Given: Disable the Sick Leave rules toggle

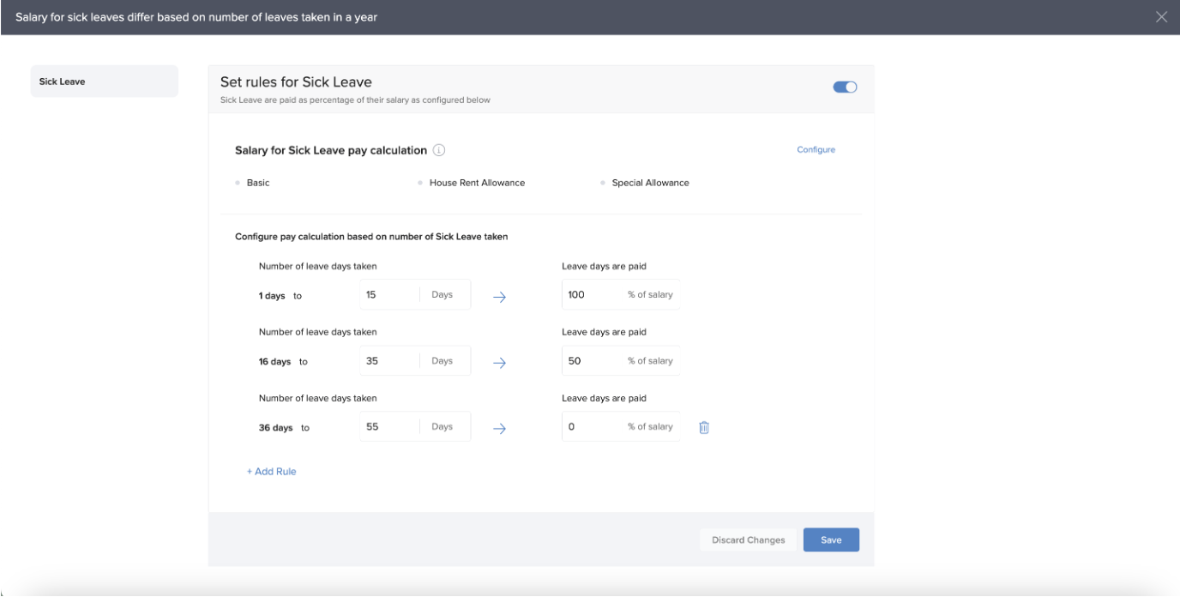Looking at the screenshot, I should pyautogui.click(x=845, y=87).
